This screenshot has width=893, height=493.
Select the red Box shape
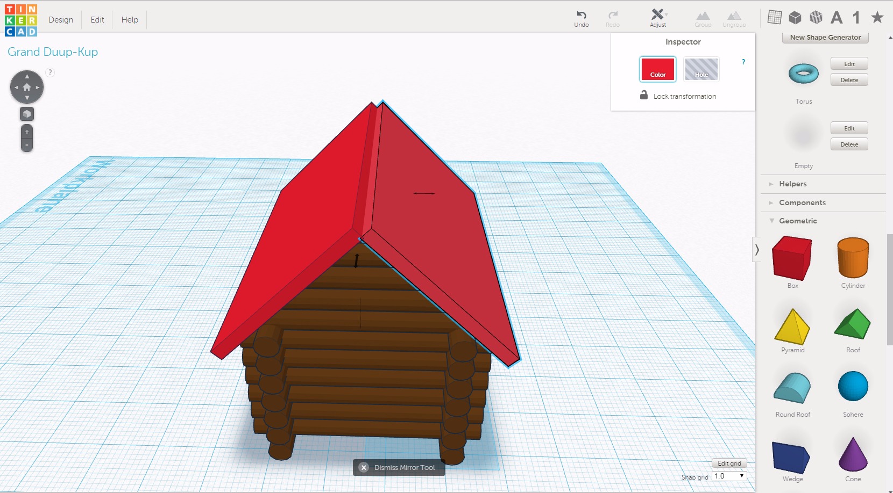click(x=792, y=258)
